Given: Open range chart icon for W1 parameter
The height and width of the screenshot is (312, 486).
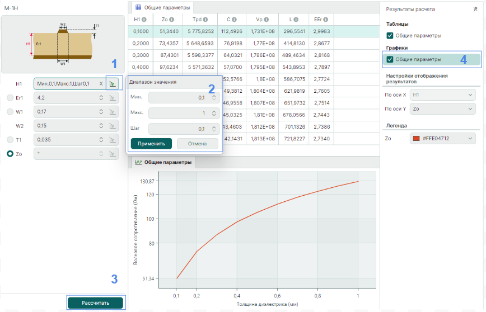Looking at the screenshot, I should point(113,112).
